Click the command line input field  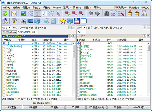tap(100, 103)
